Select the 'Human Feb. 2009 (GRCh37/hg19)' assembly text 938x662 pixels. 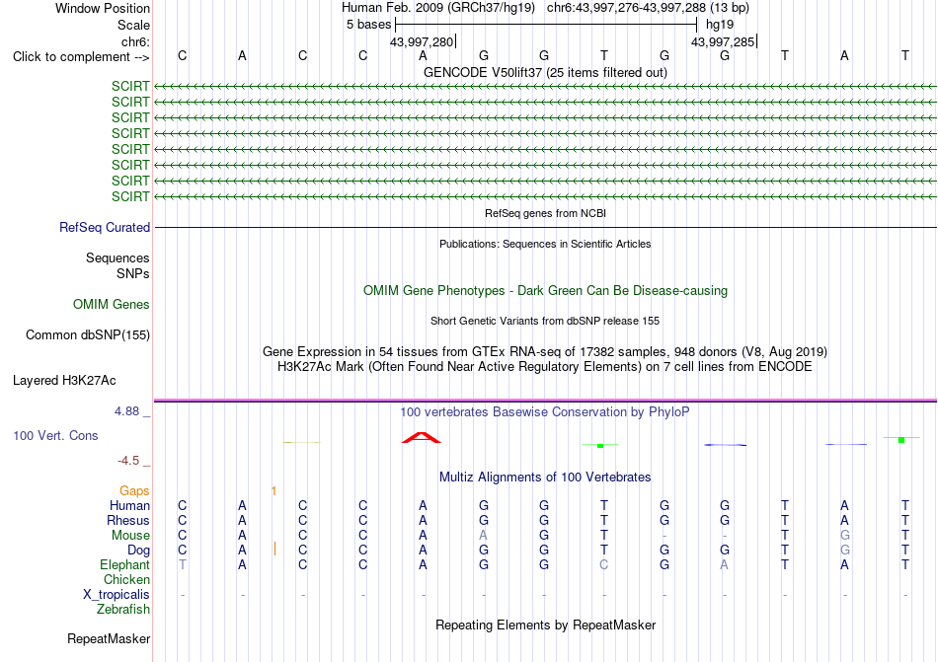coord(439,8)
